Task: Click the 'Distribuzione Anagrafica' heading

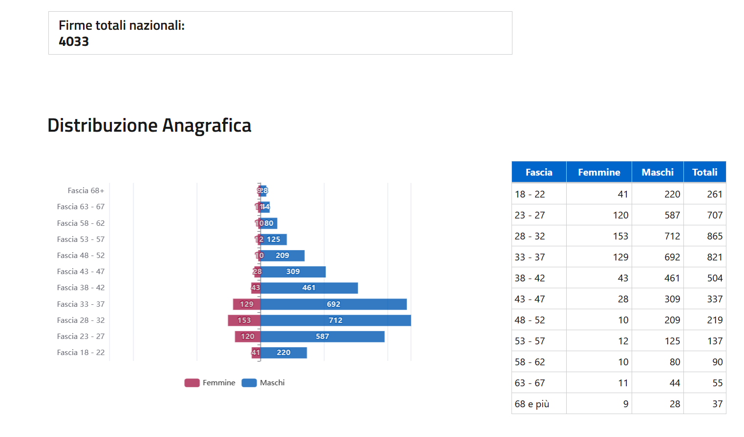Action: click(149, 125)
